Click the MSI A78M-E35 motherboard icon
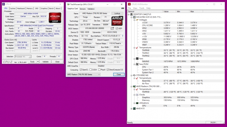227x127 pixels. (134, 17)
